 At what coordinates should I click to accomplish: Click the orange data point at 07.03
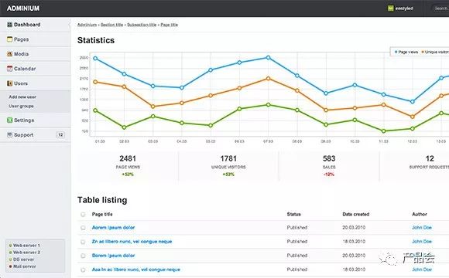(x=268, y=78)
